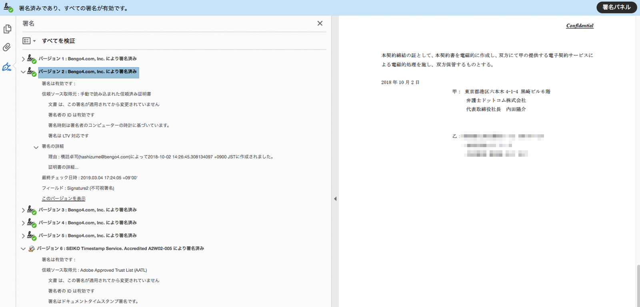The image size is (640, 307).
Task: Open 証明書の詳細... certificate details
Action: (x=63, y=167)
